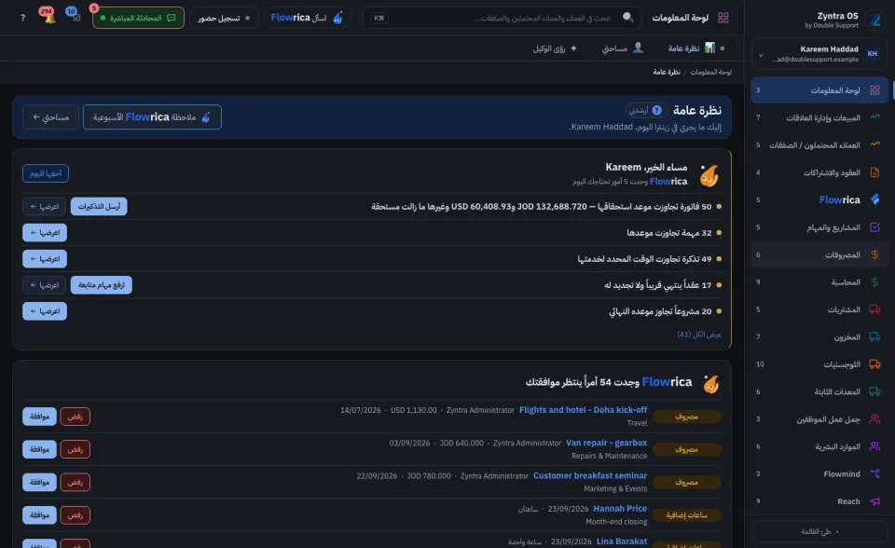Open Human Resources icon
Image resolution: width=895 pixels, height=548 pixels.
tap(874, 445)
